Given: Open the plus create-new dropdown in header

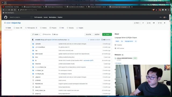Looking at the screenshot, I should pyautogui.click(x=161, y=17).
